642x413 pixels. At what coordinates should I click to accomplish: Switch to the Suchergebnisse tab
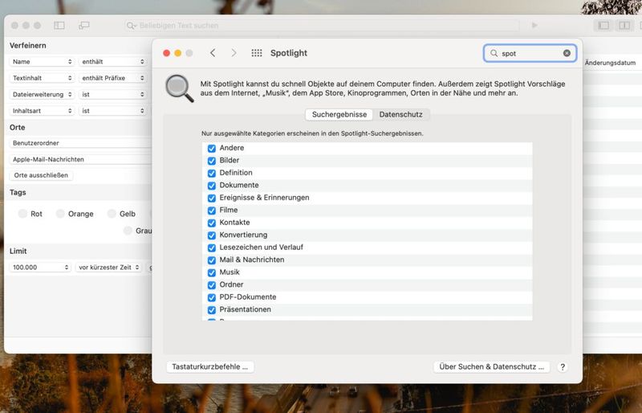tap(339, 114)
